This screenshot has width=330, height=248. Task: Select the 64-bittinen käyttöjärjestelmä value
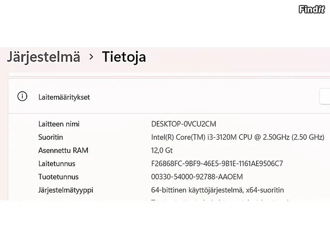pos(218,190)
